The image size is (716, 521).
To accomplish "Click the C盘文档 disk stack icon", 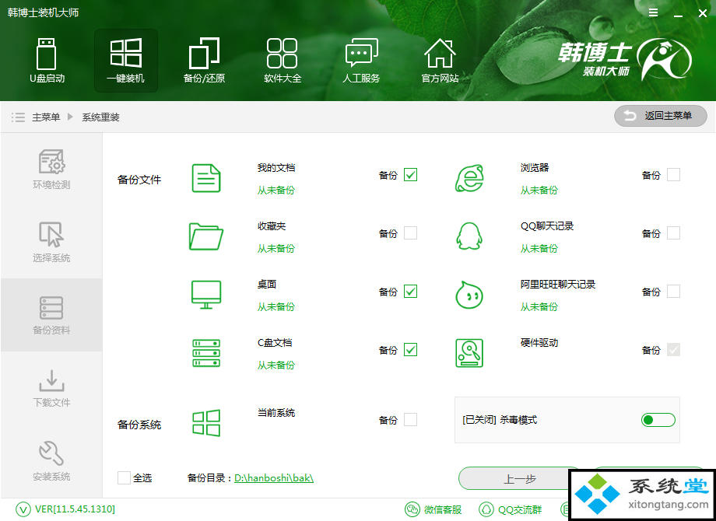I will coord(206,353).
